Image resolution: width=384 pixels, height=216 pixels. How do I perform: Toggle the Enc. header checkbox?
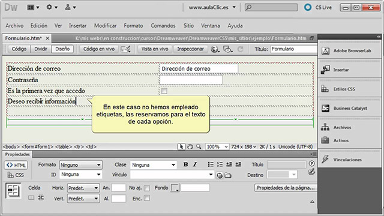tap(146, 198)
